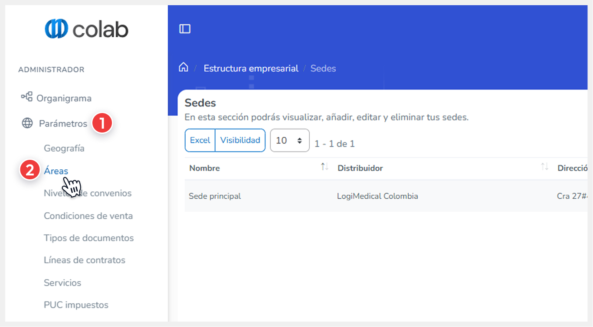593x327 pixels.
Task: Click the home icon in the breadcrumb
Action: 183,67
